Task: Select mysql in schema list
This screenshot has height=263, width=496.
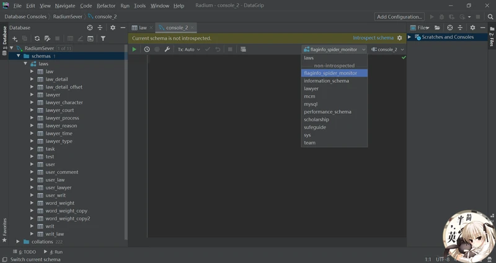Action: (x=334, y=104)
